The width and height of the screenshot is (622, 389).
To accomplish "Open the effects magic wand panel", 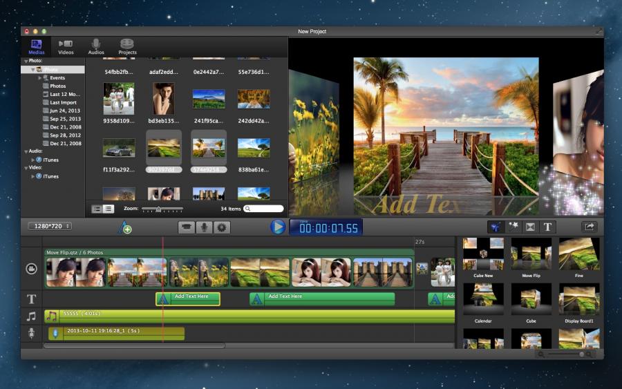I will pos(513,227).
